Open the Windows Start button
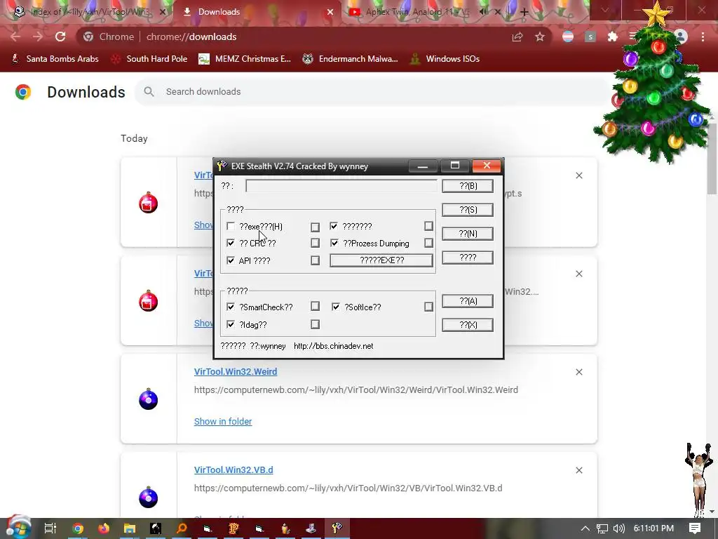Viewport: 718px width, 539px height. point(18,528)
